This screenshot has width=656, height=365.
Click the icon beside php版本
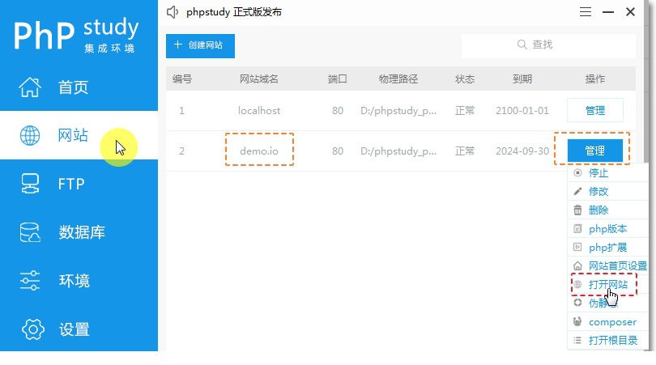577,229
